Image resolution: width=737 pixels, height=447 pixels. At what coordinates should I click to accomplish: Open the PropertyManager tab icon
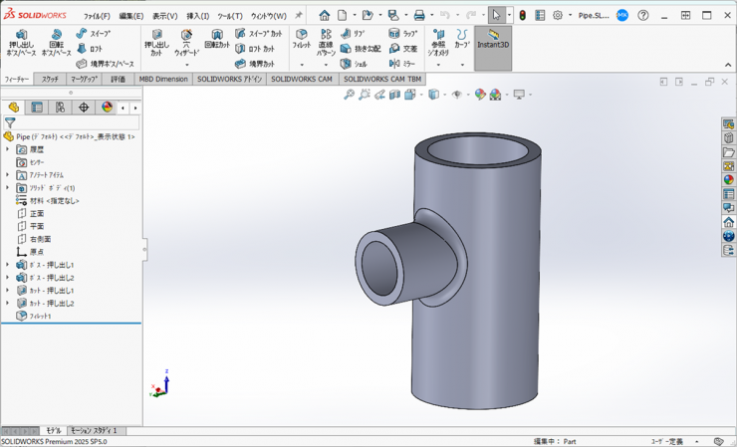37,108
